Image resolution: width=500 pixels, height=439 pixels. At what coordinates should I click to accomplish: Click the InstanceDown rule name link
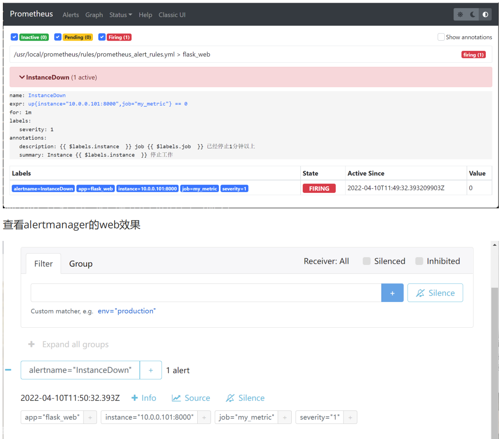47,95
